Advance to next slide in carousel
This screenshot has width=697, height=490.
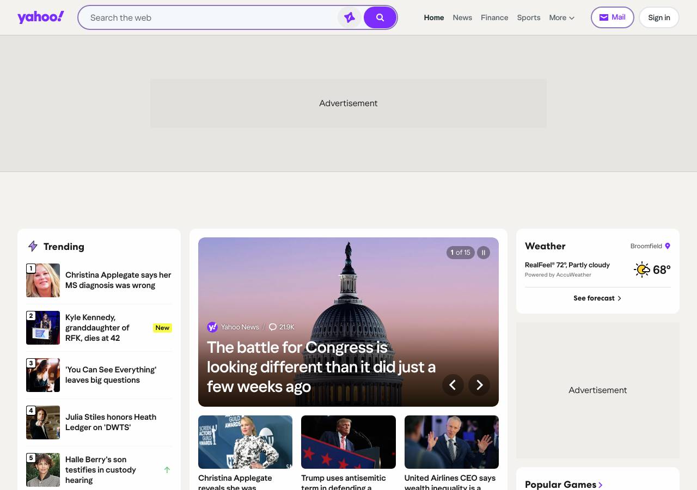tap(479, 385)
